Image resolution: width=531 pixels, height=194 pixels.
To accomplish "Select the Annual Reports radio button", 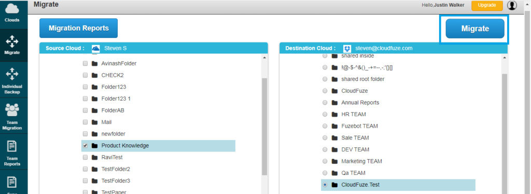I will [325, 103].
